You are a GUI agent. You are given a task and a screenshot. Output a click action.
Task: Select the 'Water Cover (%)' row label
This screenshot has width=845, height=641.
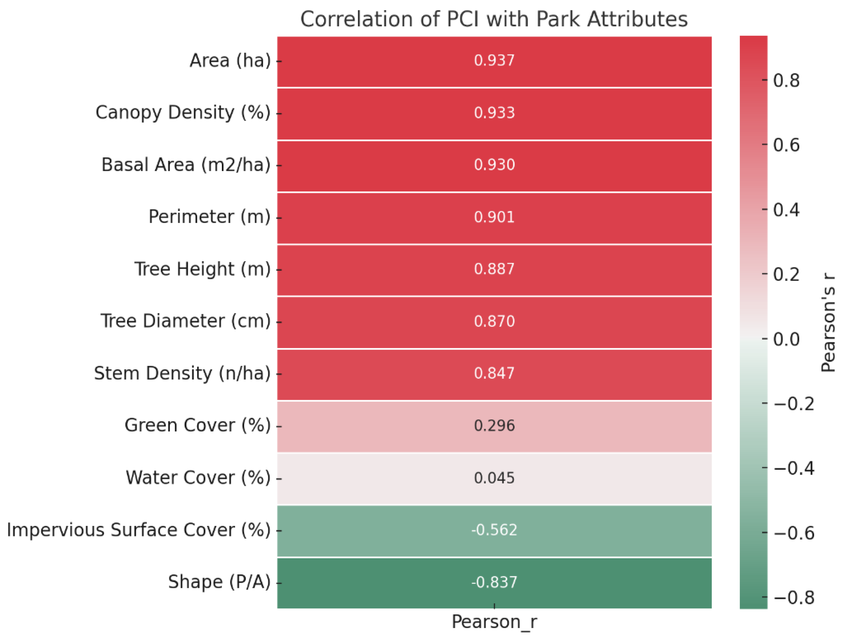click(198, 478)
